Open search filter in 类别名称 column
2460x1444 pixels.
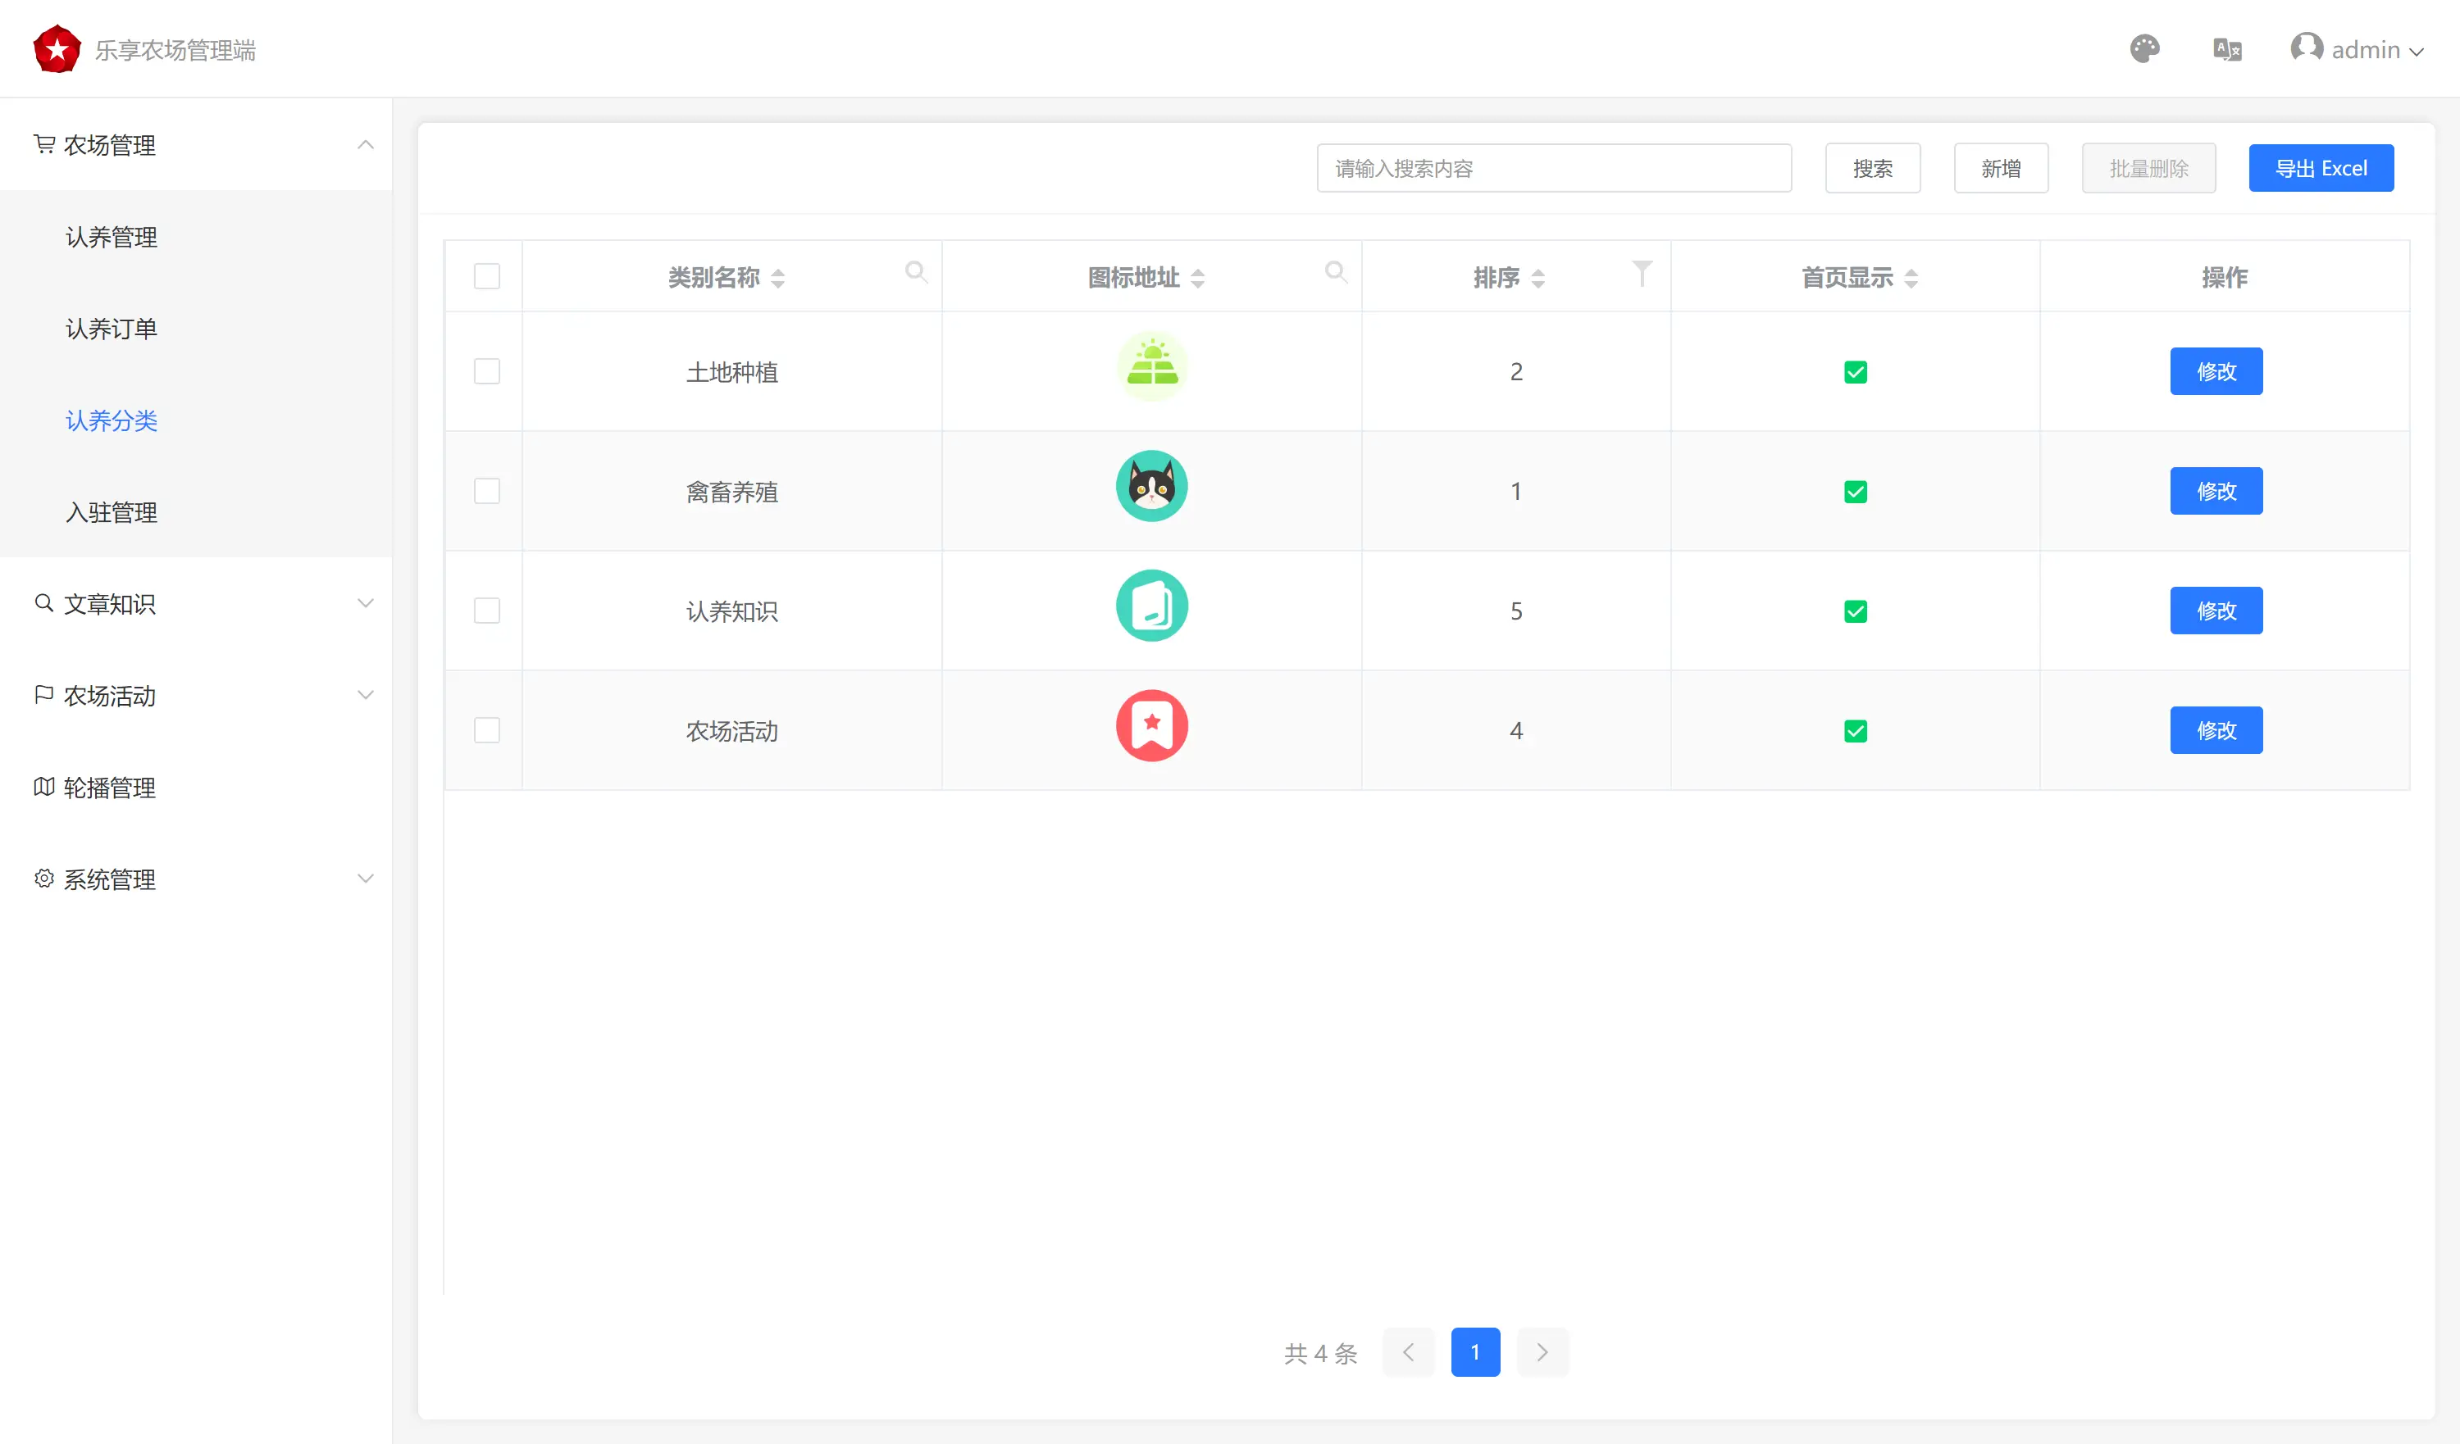pos(916,272)
